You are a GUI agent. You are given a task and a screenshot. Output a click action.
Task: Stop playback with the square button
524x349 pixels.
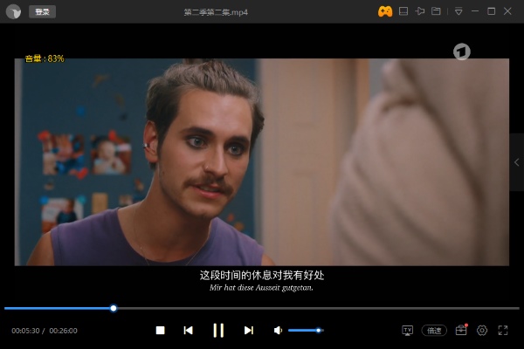(x=161, y=331)
